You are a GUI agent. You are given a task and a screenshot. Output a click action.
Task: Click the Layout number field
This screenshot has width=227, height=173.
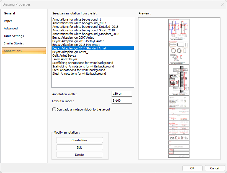point(122,101)
